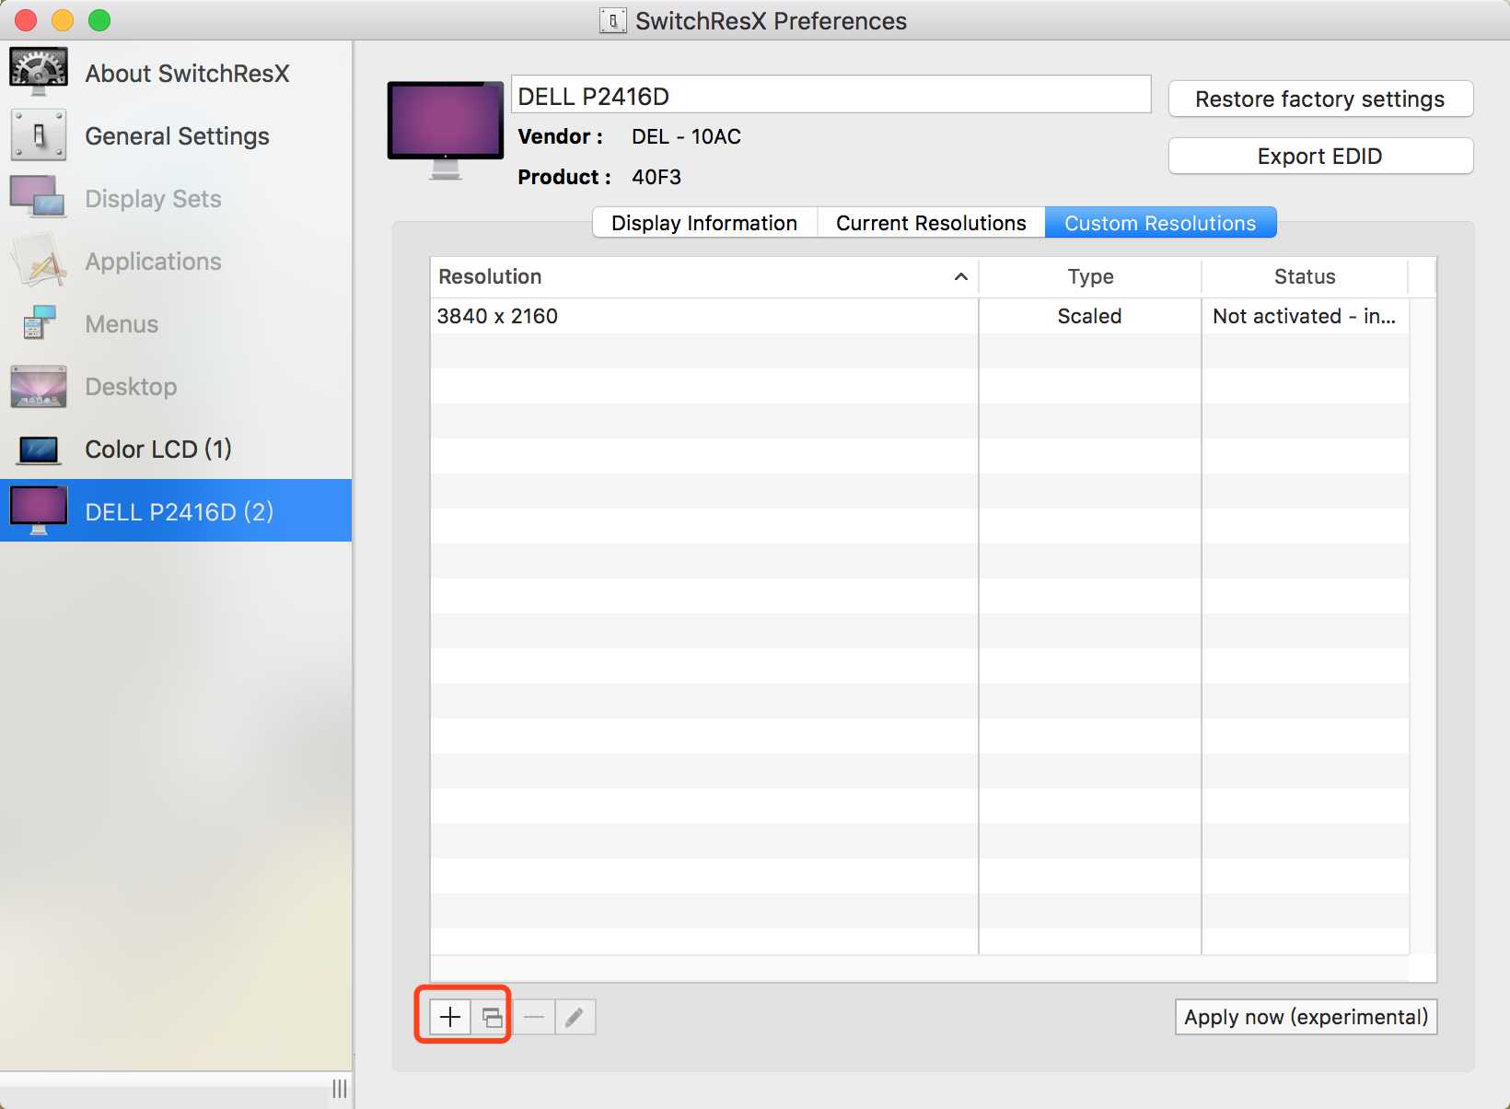Click the Vendor value DEL - 10AC
This screenshot has width=1510, height=1109.
[686, 136]
